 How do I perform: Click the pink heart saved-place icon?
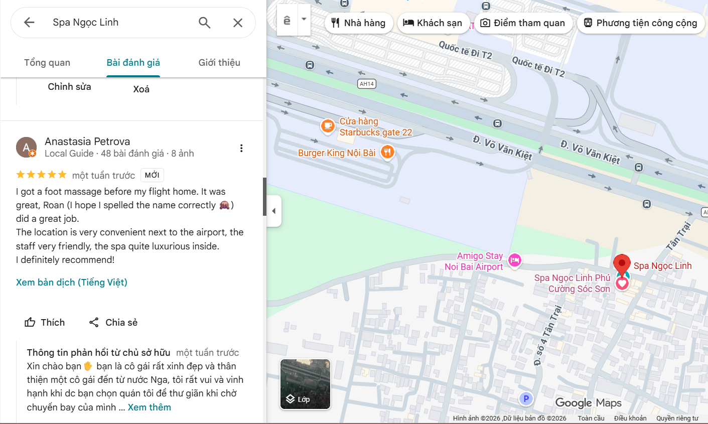pos(622,283)
